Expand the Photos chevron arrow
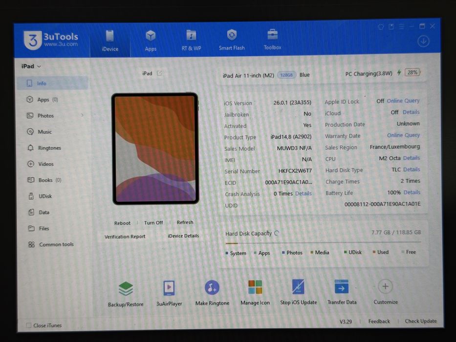This screenshot has width=456, height=342. (x=82, y=115)
